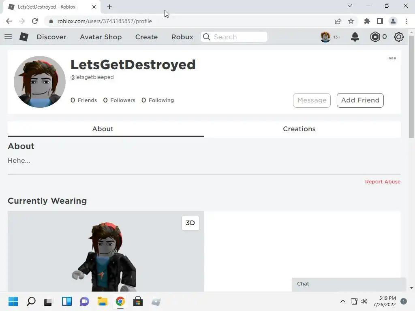Image resolution: width=415 pixels, height=311 pixels.
Task: View site security lock info
Action: [x=51, y=21]
